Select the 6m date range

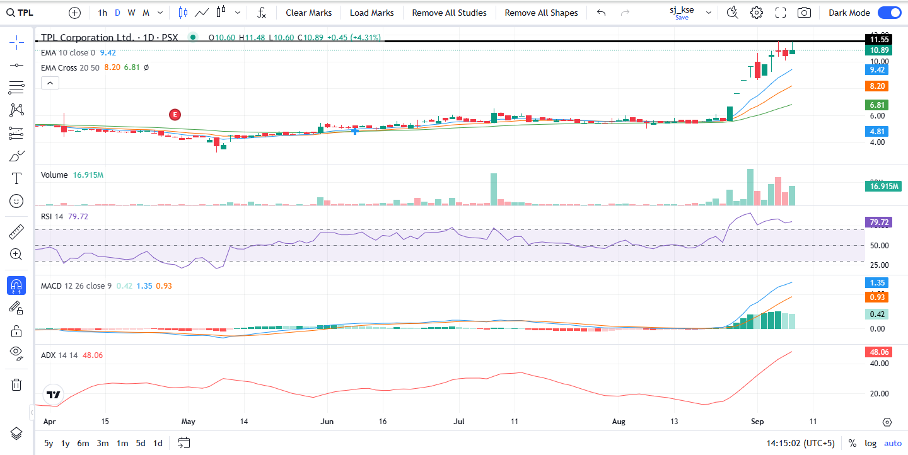[x=83, y=443]
